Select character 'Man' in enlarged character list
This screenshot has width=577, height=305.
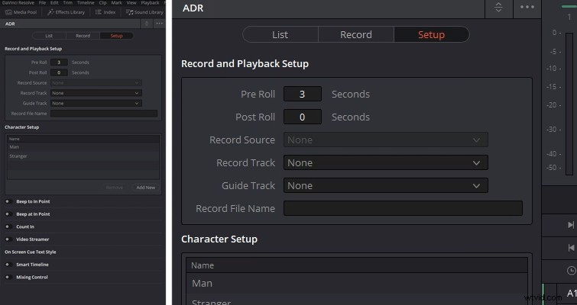(357, 284)
